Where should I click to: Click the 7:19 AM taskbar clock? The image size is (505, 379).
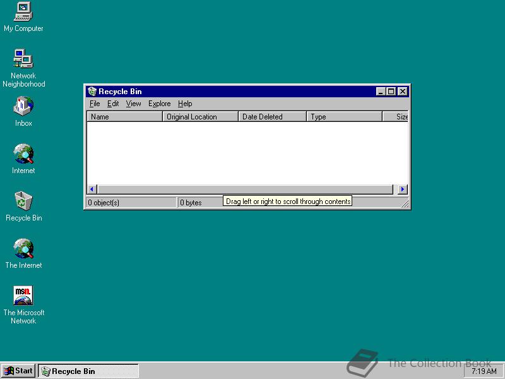pos(484,371)
